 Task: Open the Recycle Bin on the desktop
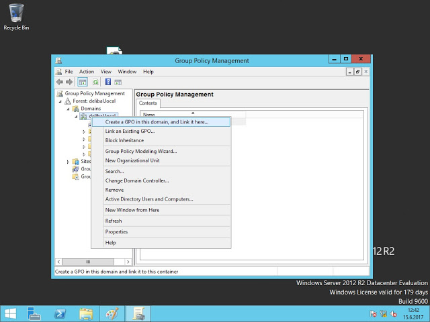(x=16, y=16)
